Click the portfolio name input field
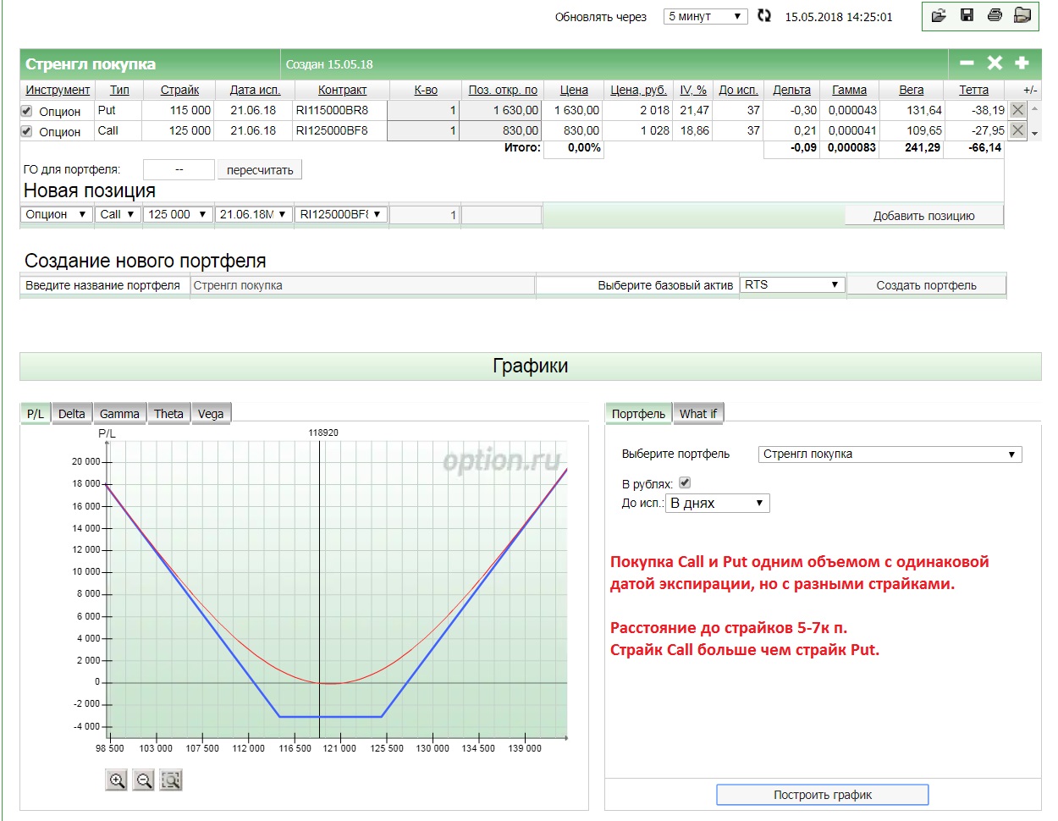This screenshot has width=1058, height=821. tap(362, 285)
